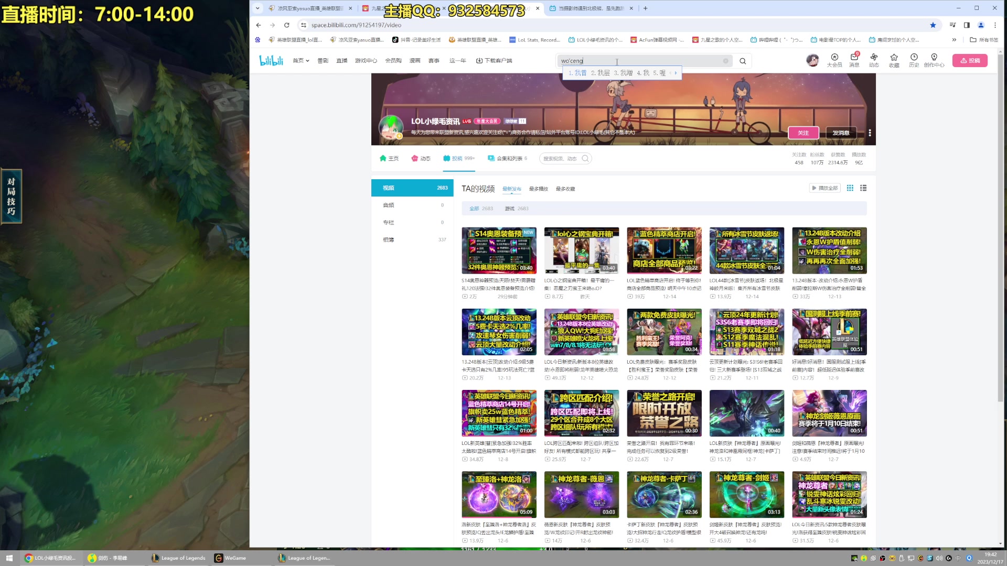Open the tab search dropdown in Chrome

coord(258,8)
